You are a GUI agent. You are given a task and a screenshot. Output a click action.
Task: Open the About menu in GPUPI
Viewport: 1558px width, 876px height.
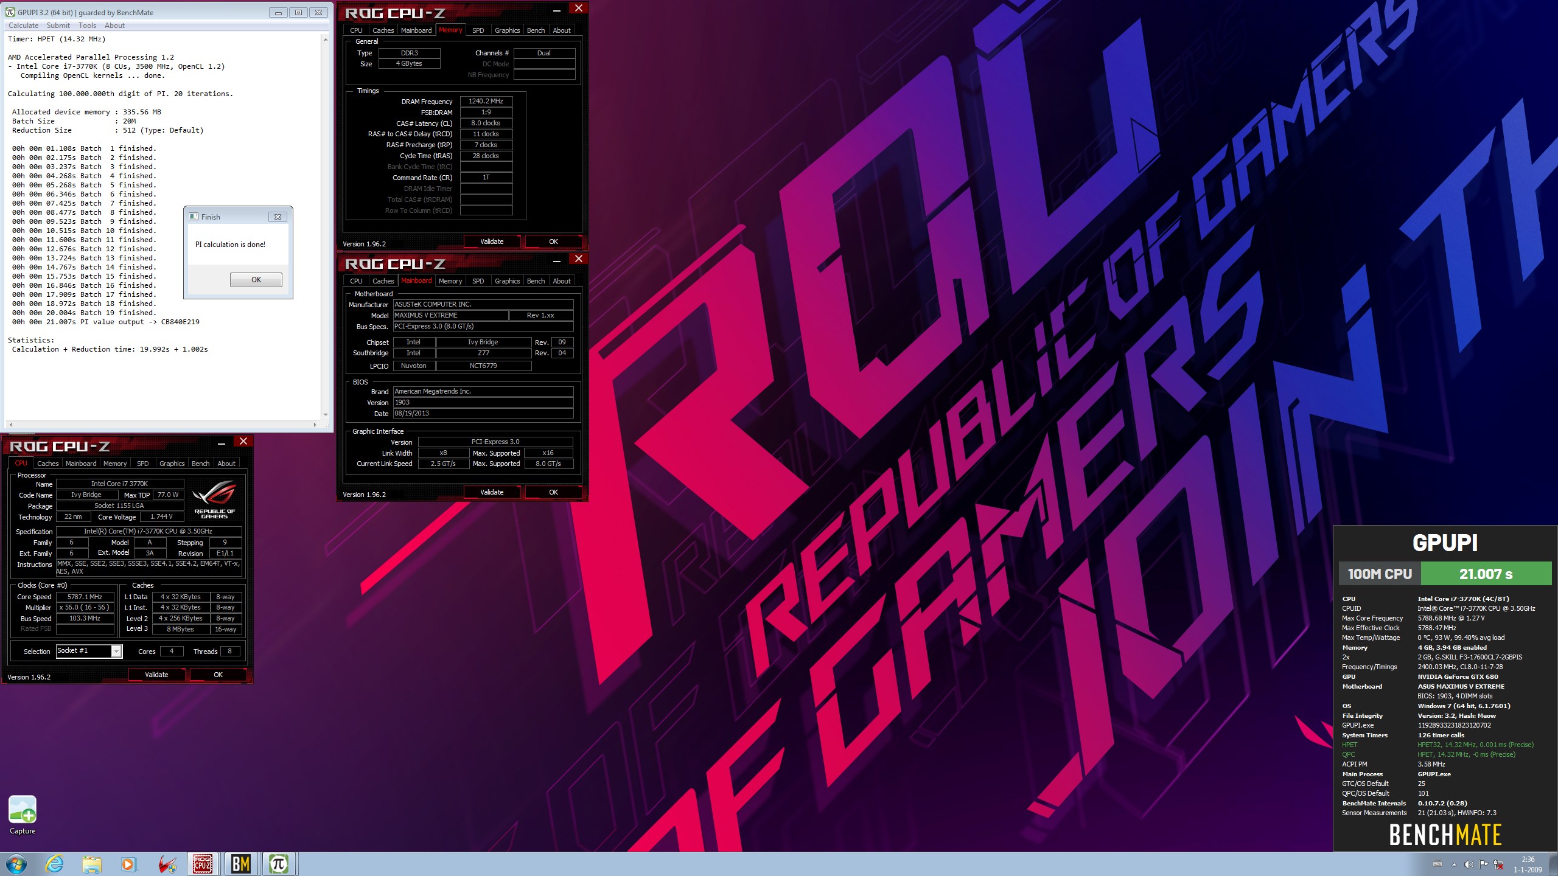(x=114, y=26)
